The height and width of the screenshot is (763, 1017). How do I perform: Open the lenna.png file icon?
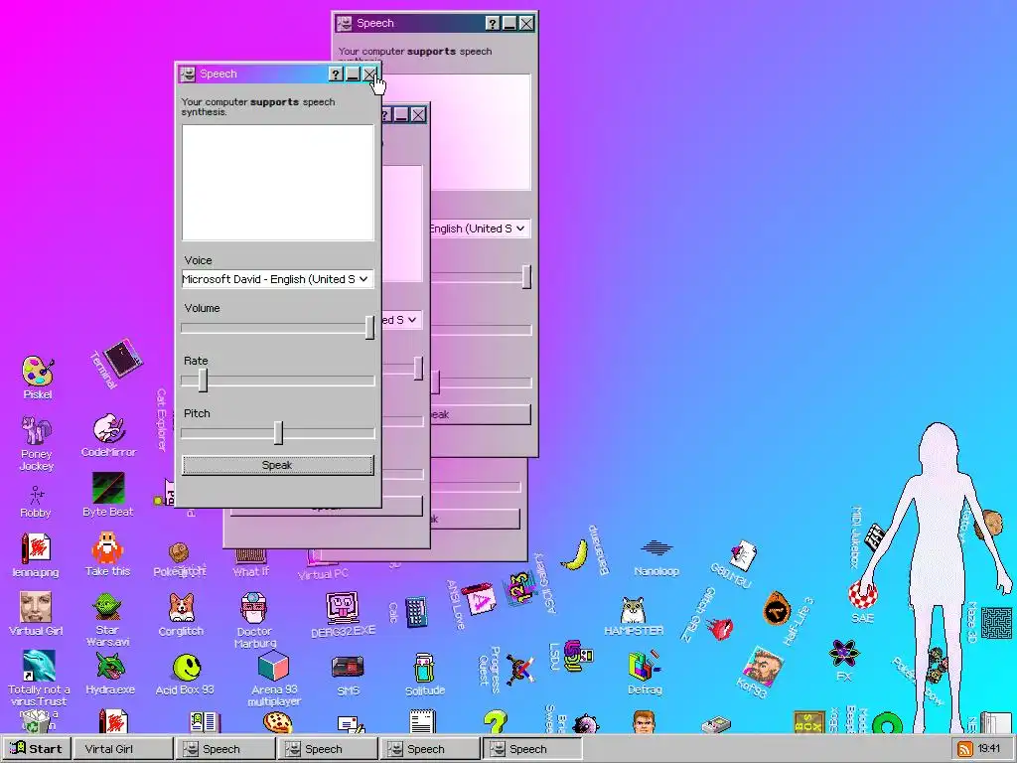[36, 548]
